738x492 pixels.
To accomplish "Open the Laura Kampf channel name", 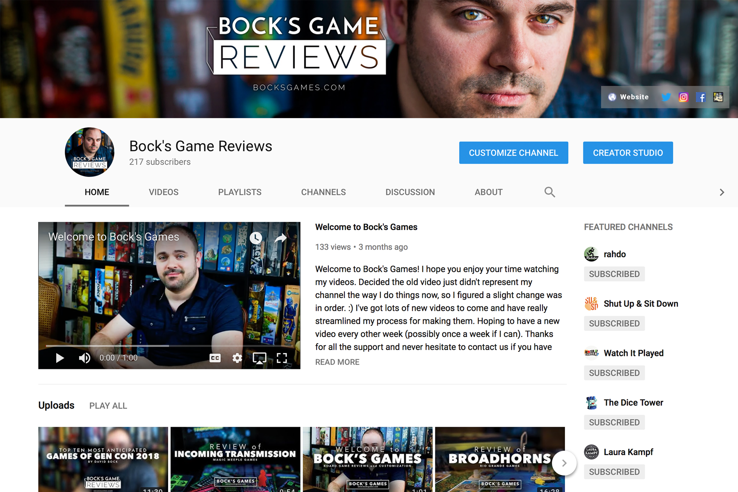I will 628,452.
